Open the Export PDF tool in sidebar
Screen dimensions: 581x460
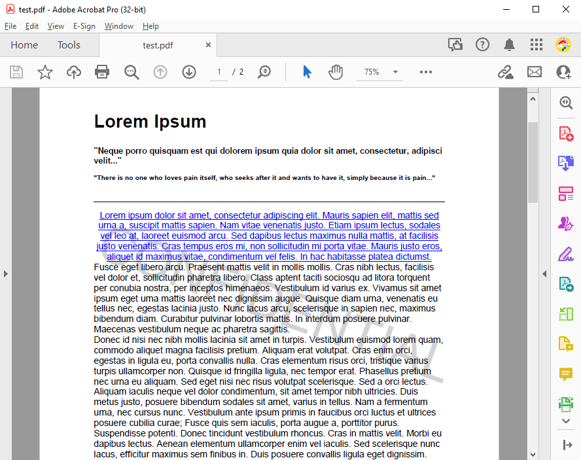566,163
